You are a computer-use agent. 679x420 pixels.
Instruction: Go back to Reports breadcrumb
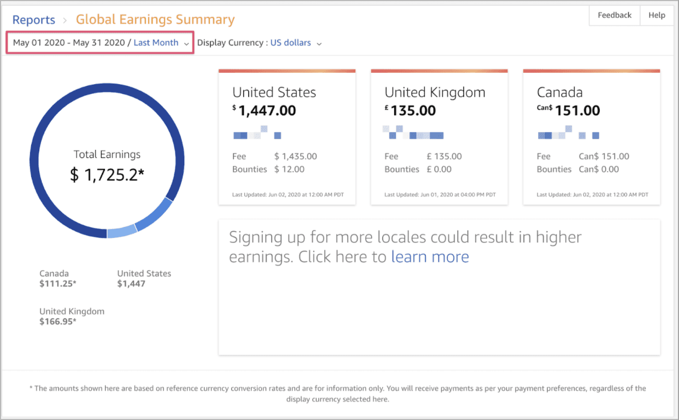coord(34,20)
